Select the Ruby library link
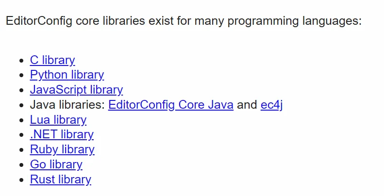Image resolution: width=384 pixels, height=196 pixels. pyautogui.click(x=62, y=149)
